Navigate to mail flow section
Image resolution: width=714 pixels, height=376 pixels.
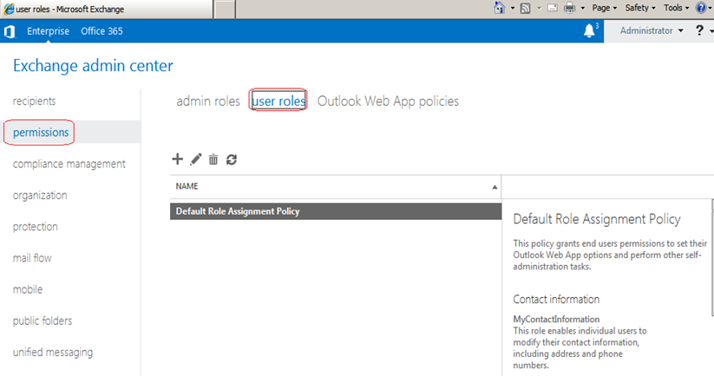tap(36, 258)
